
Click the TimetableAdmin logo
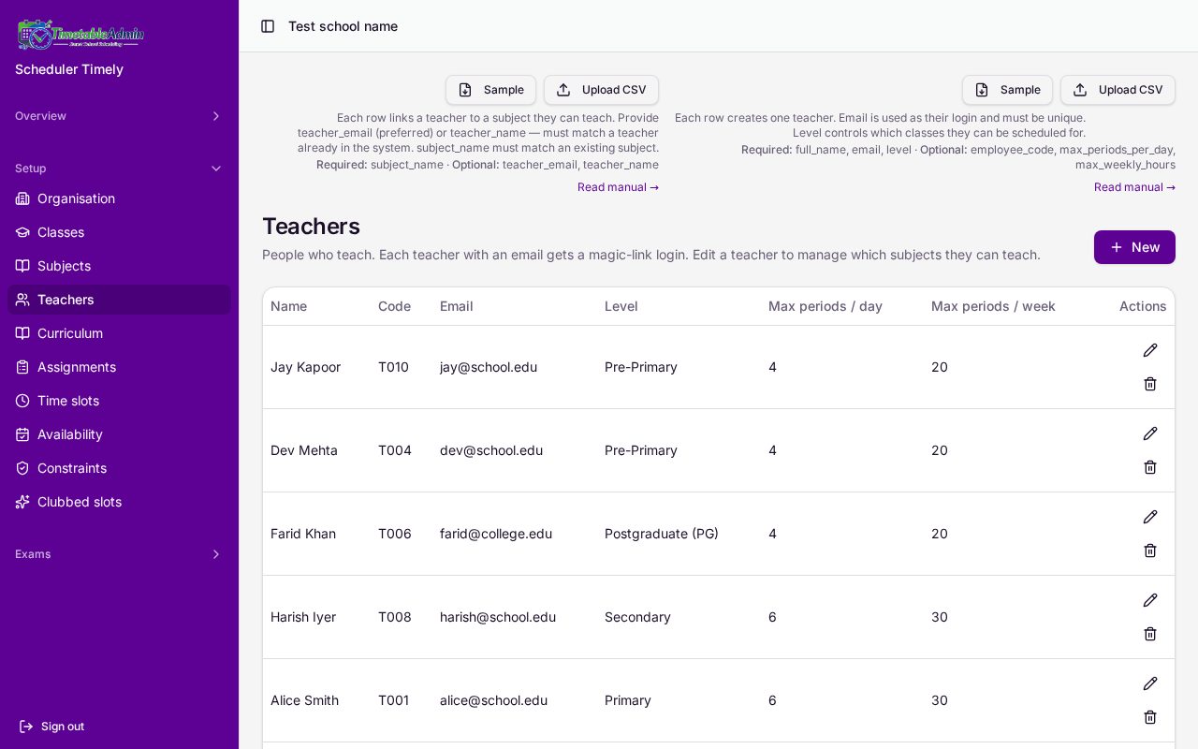[80, 35]
